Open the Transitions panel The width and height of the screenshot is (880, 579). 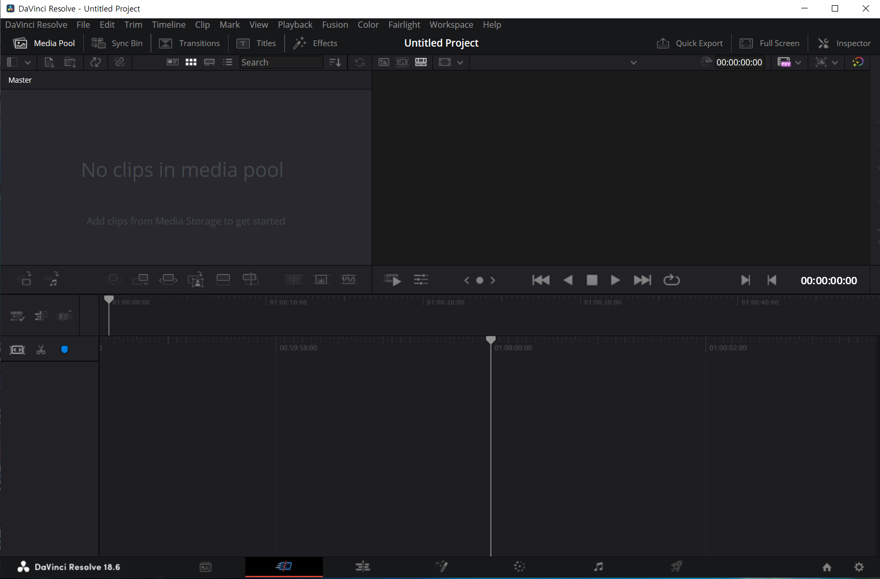[189, 43]
